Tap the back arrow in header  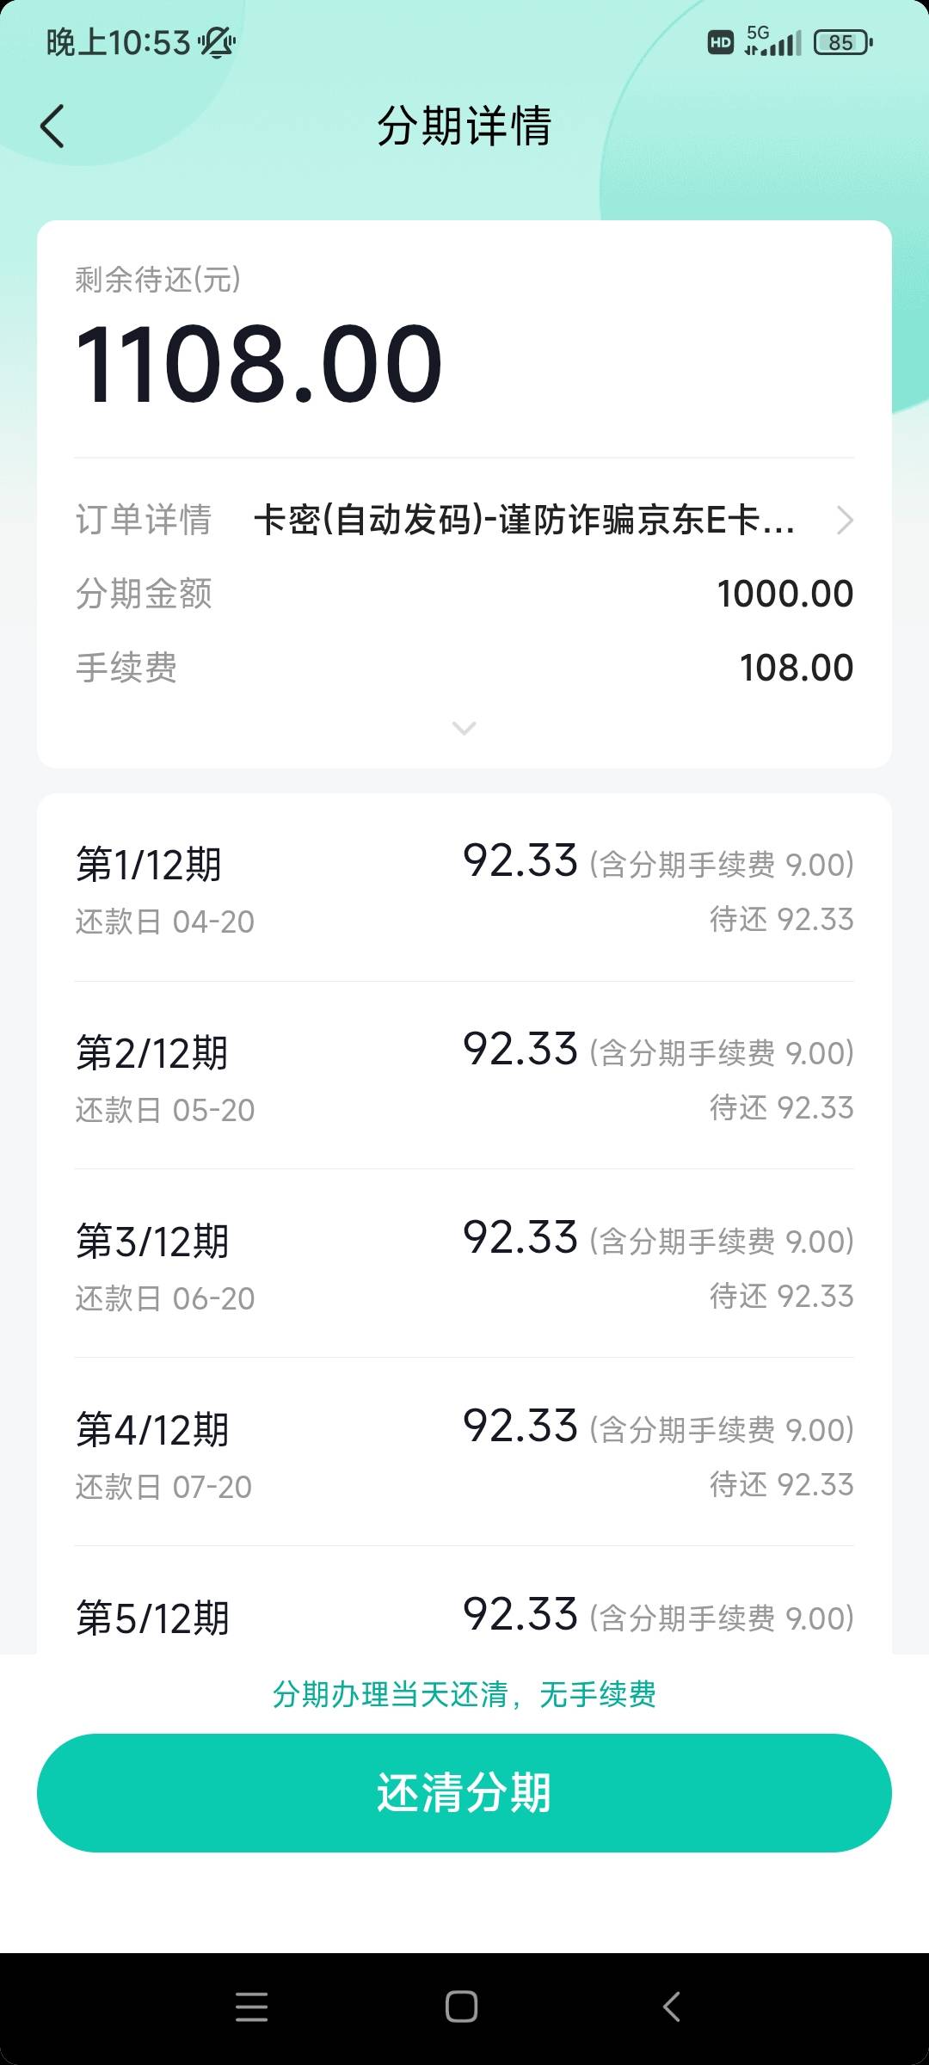53,126
